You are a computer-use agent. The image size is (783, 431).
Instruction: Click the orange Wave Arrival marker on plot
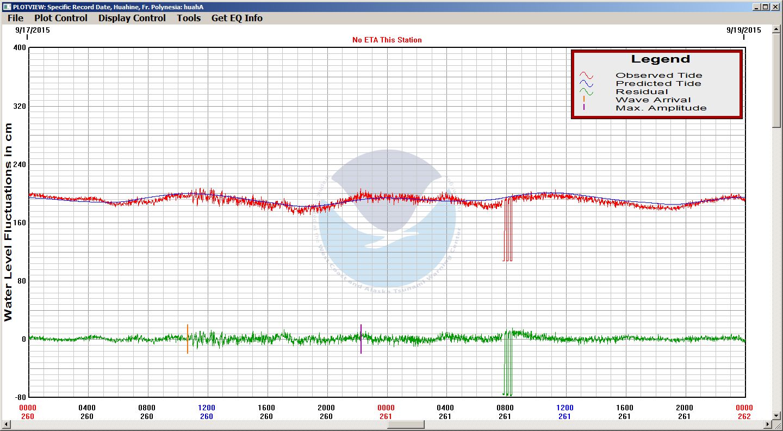(188, 339)
